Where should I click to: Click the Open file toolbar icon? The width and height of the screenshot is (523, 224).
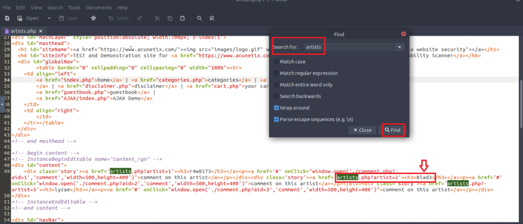coord(21,18)
